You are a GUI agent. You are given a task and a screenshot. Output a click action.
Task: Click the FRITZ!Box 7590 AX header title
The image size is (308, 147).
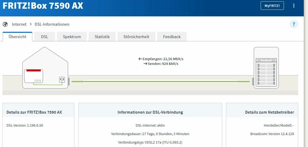click(43, 6)
